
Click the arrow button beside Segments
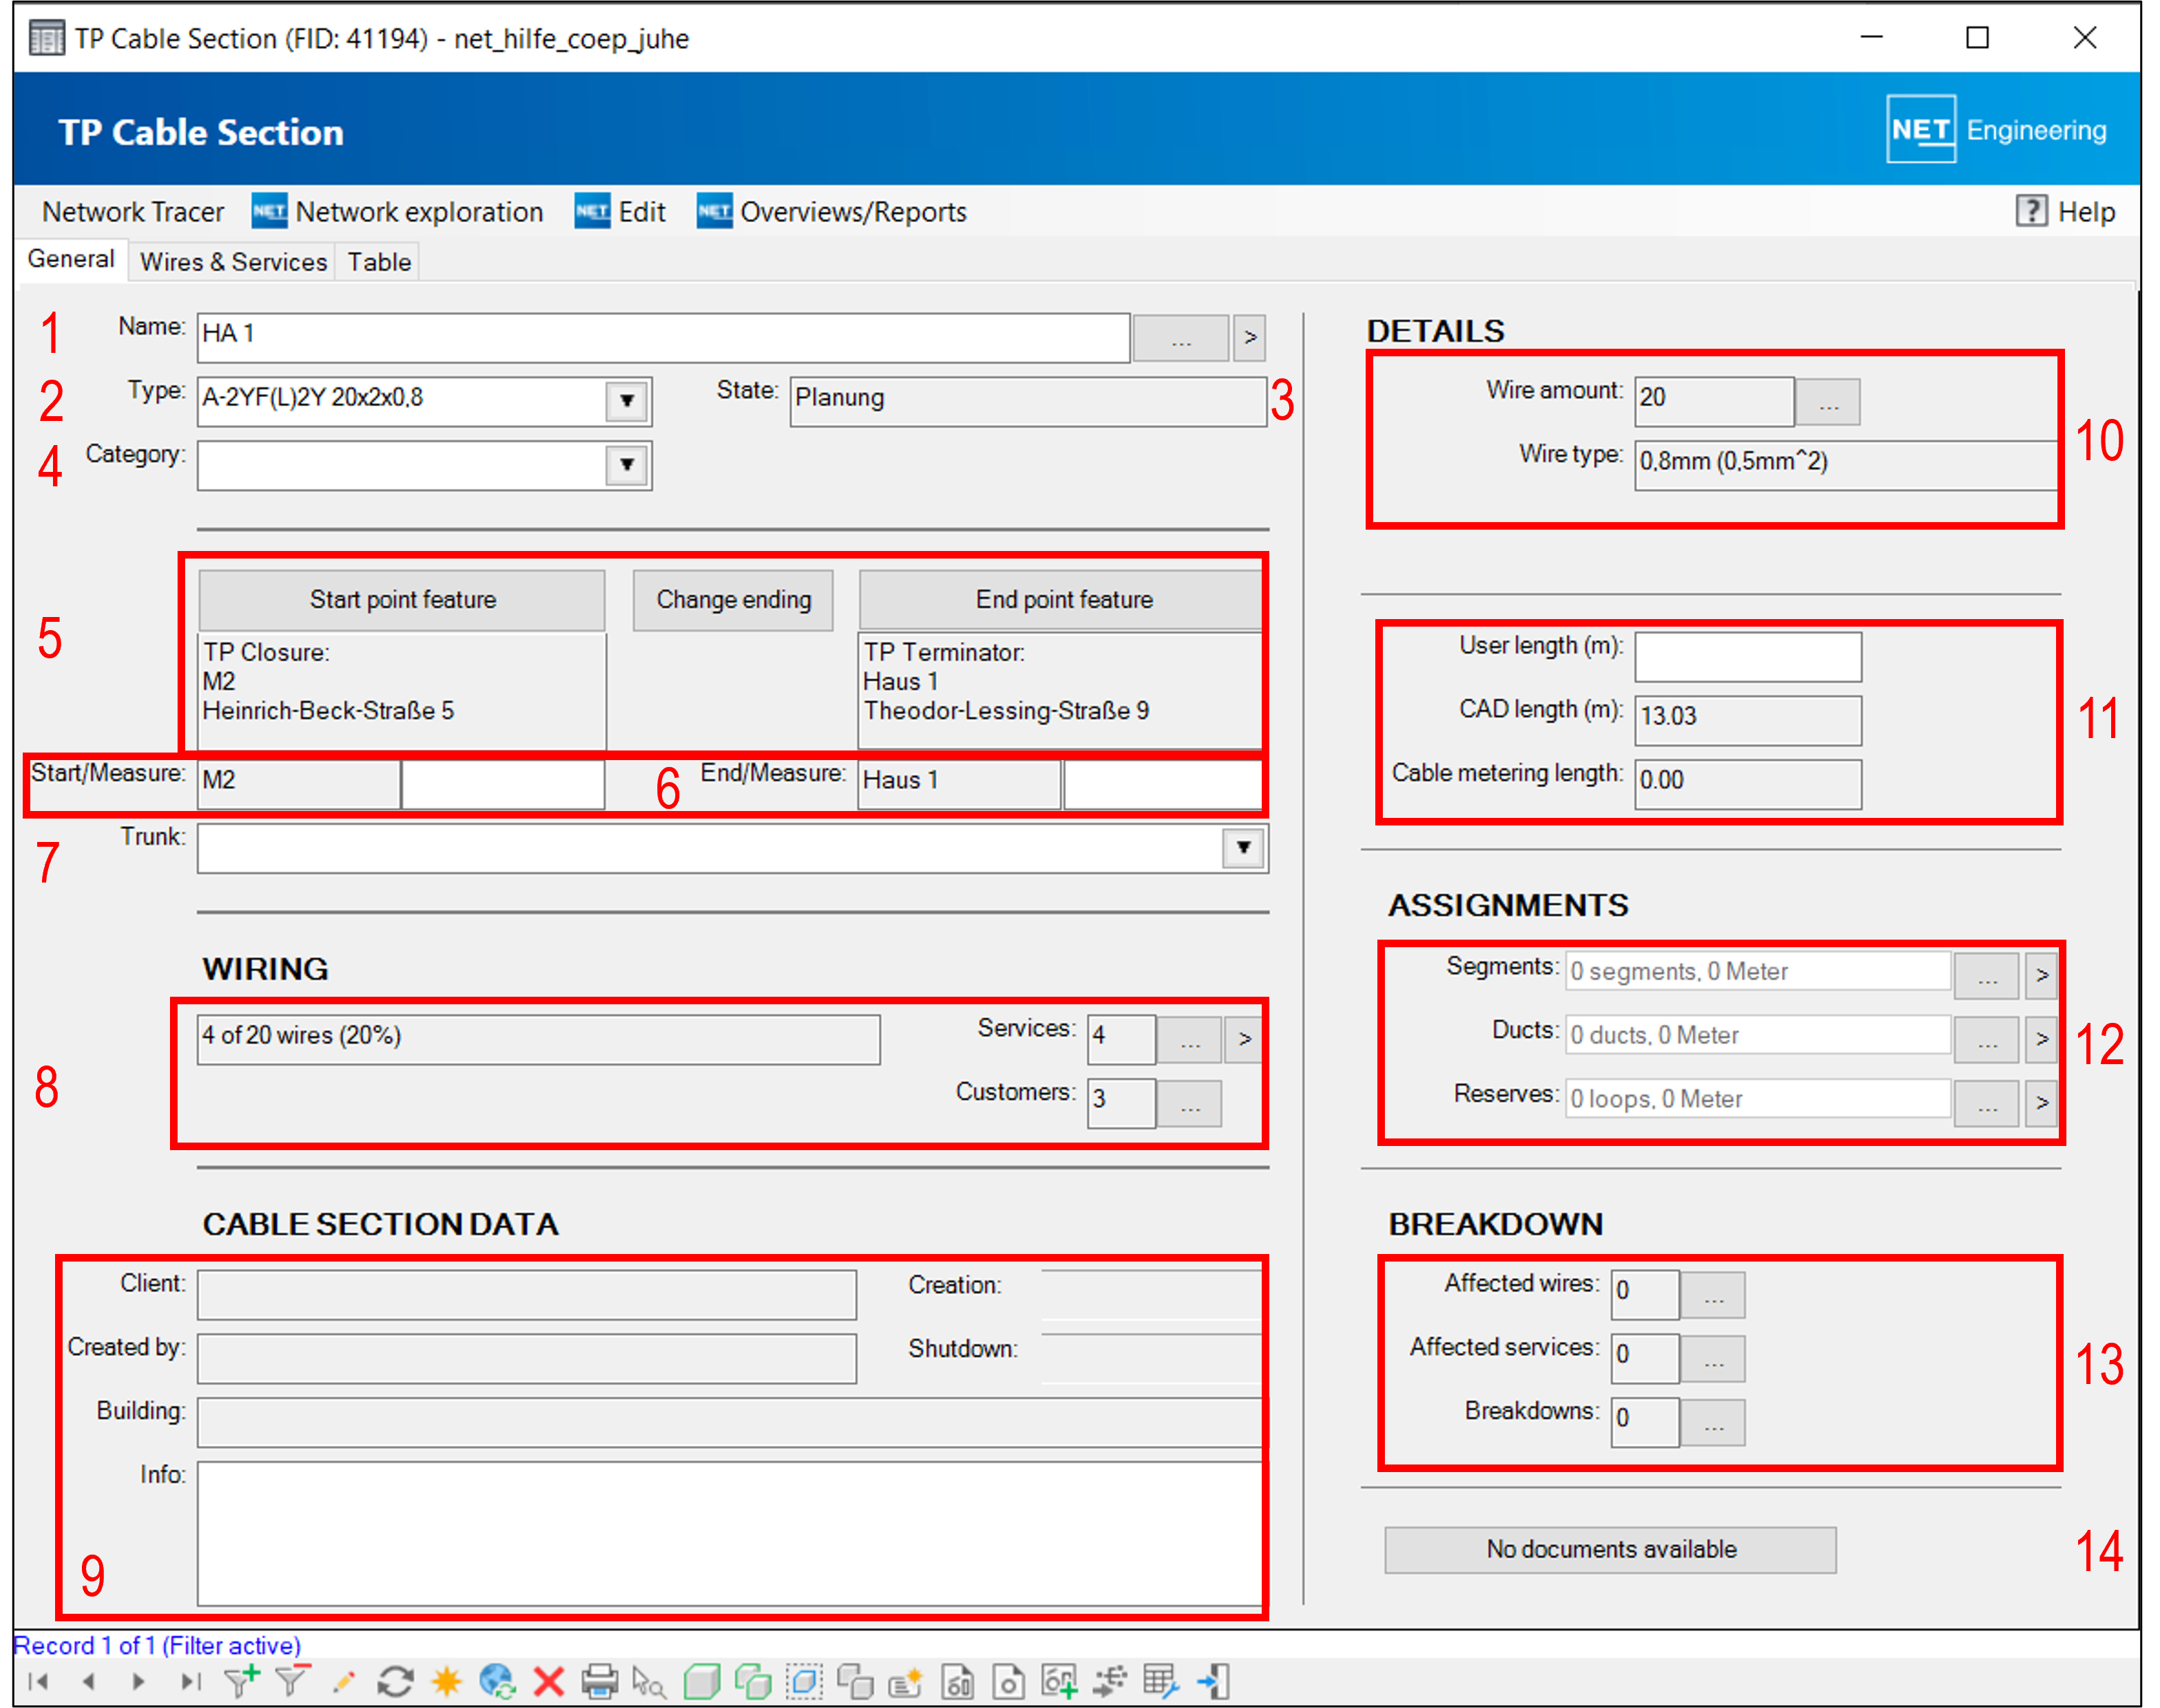tap(2042, 975)
